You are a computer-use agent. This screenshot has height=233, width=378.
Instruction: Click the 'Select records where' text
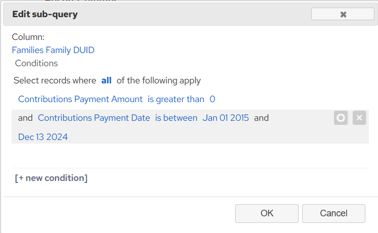(55, 80)
